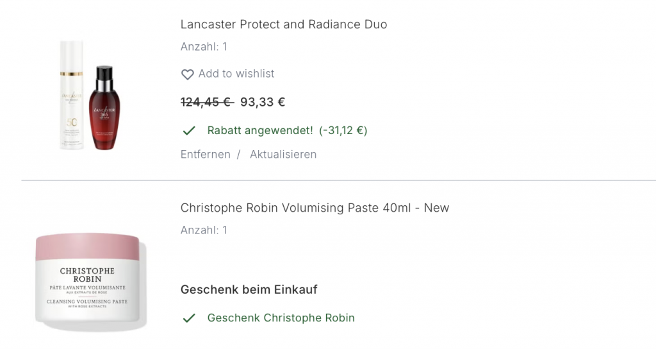Remove the Lancaster item via Entfernen
This screenshot has height=349, width=656.
pyautogui.click(x=205, y=155)
